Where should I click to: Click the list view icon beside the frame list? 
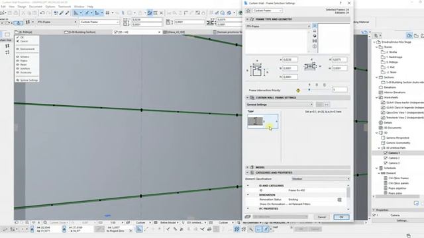point(315,26)
